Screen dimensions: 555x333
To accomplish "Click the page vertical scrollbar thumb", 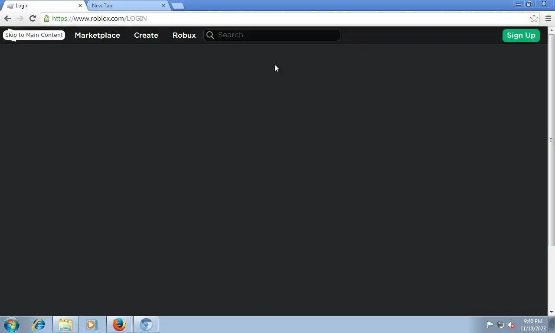I will point(552,140).
